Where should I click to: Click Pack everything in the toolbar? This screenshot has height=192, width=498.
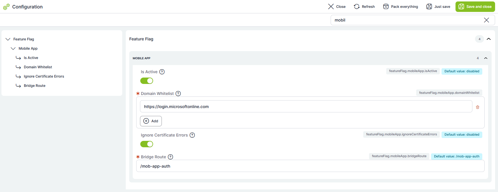coord(400,7)
